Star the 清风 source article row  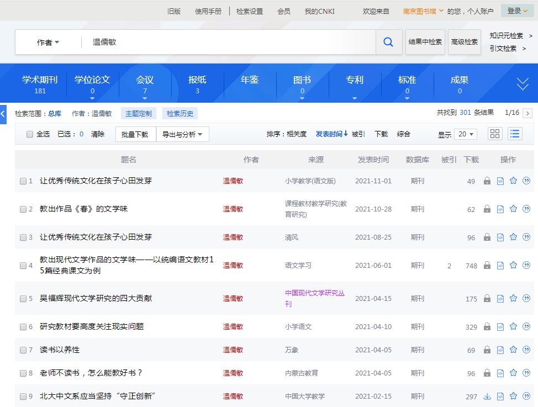coord(513,237)
